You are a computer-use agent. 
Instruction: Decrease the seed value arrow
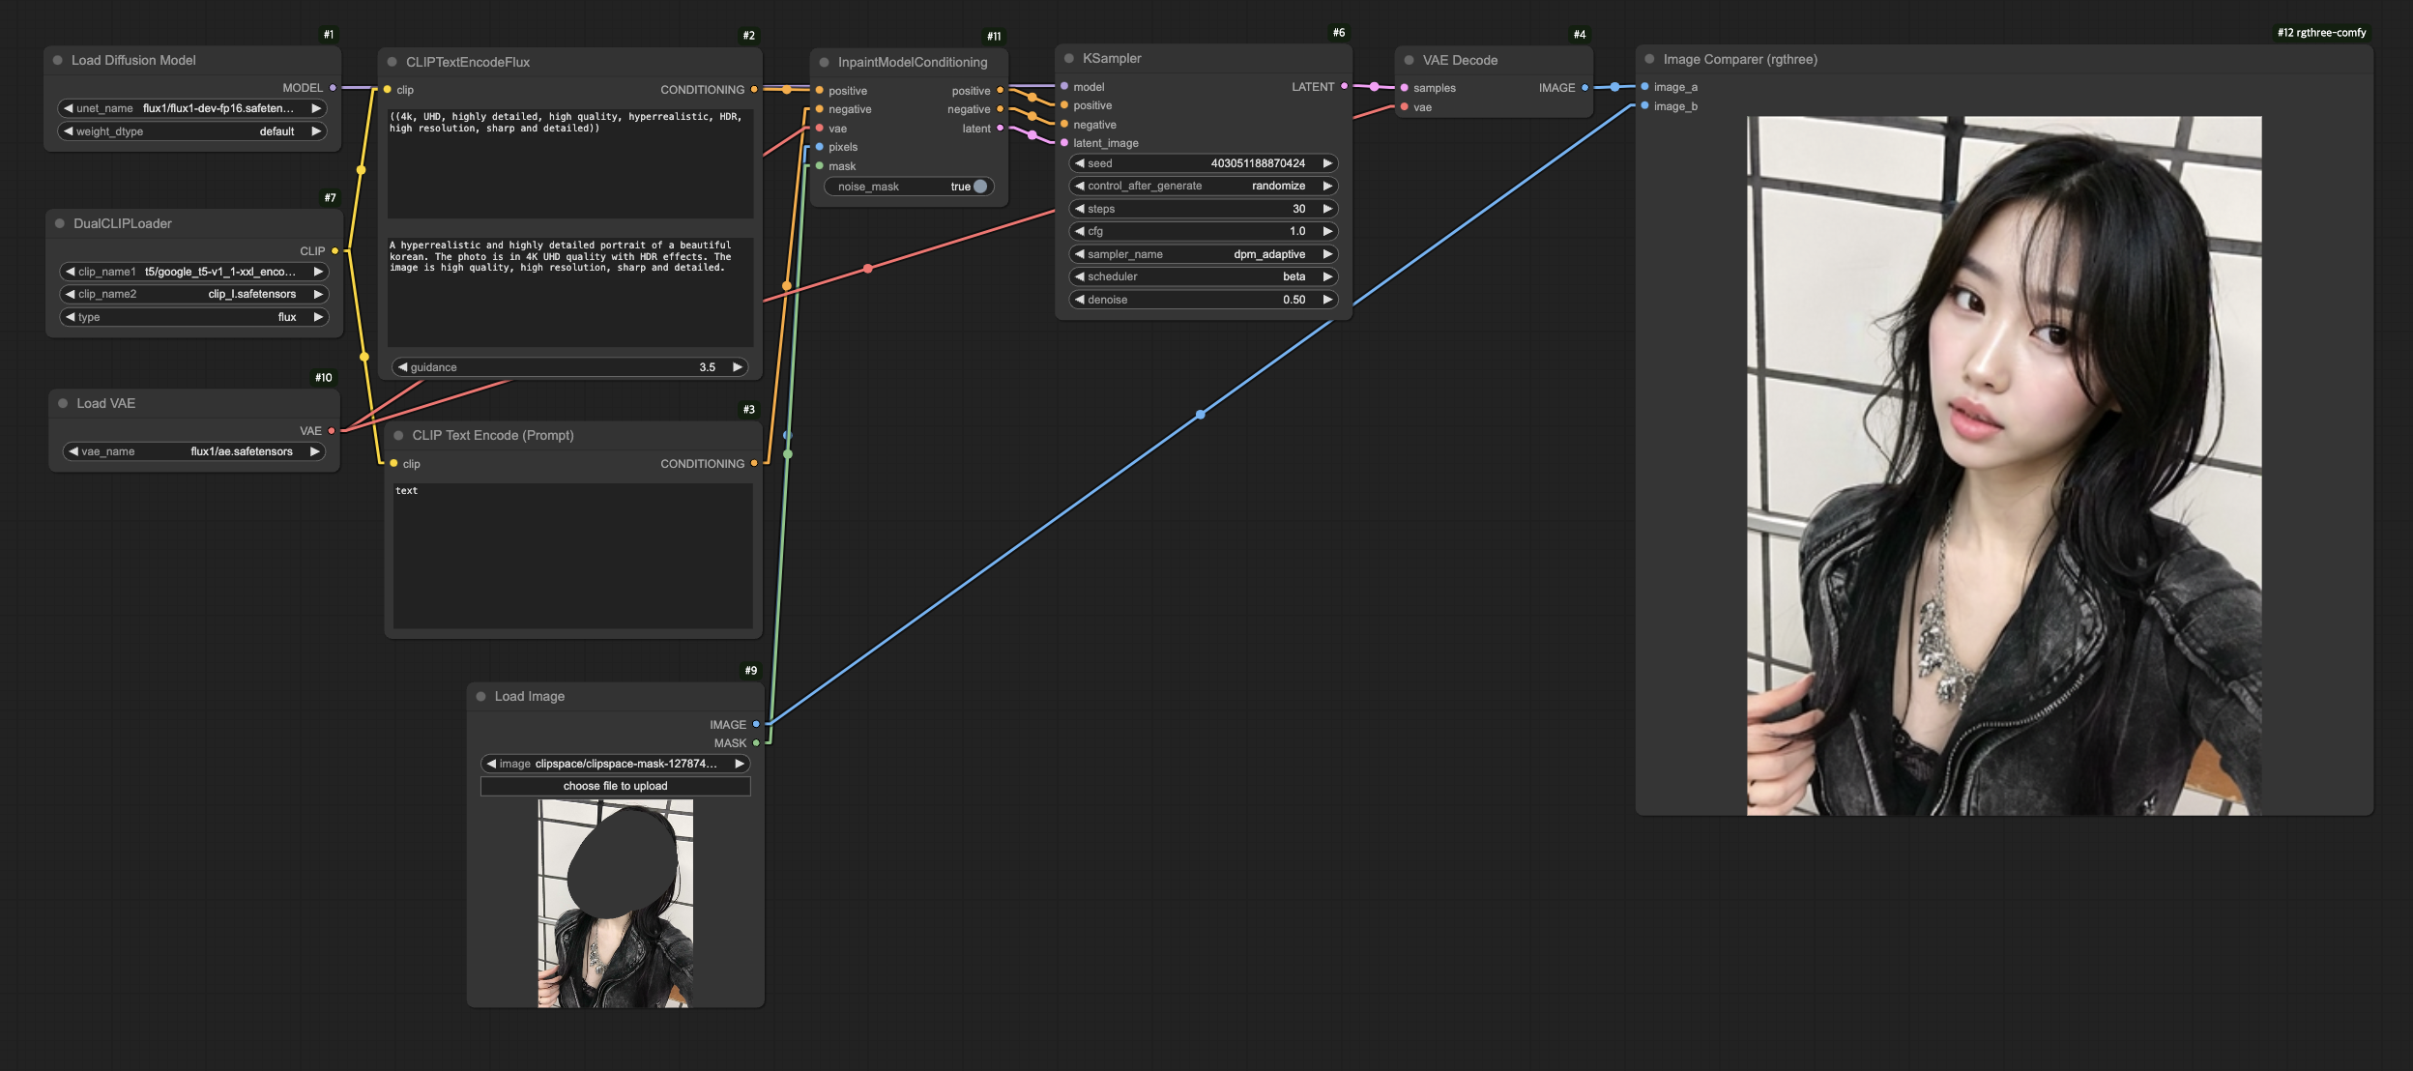tap(1080, 163)
